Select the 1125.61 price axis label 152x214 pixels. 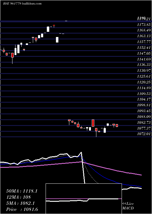tap(144, 76)
